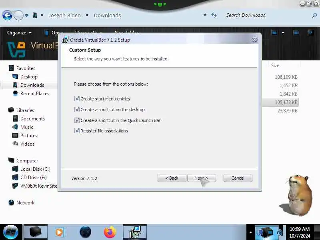Open address bar history dropdown arrow
This screenshot has width=320, height=240.
205,15
